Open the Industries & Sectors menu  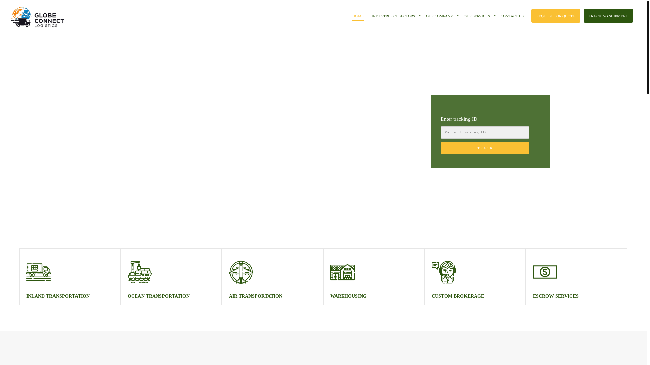click(x=393, y=16)
